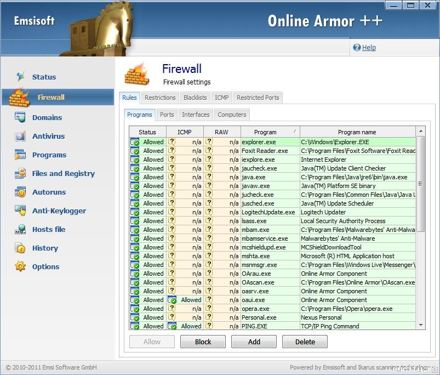Click the ICMP question icon for Foxit Reader.exe

point(172,150)
